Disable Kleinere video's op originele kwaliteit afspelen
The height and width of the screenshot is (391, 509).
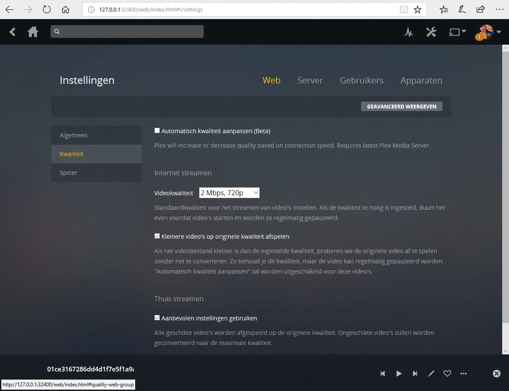[157, 236]
